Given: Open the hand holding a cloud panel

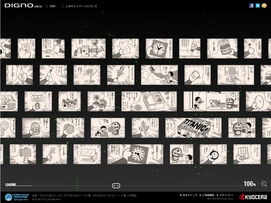Looking at the screenshot, I should pos(70,128).
